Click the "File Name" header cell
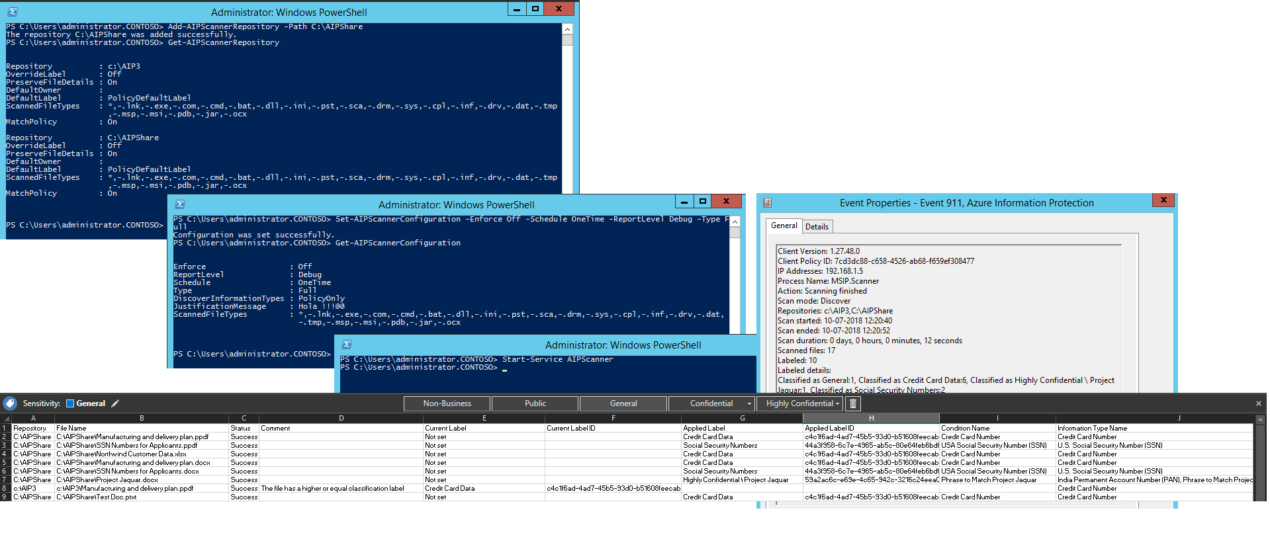1270x541 pixels. click(142, 428)
